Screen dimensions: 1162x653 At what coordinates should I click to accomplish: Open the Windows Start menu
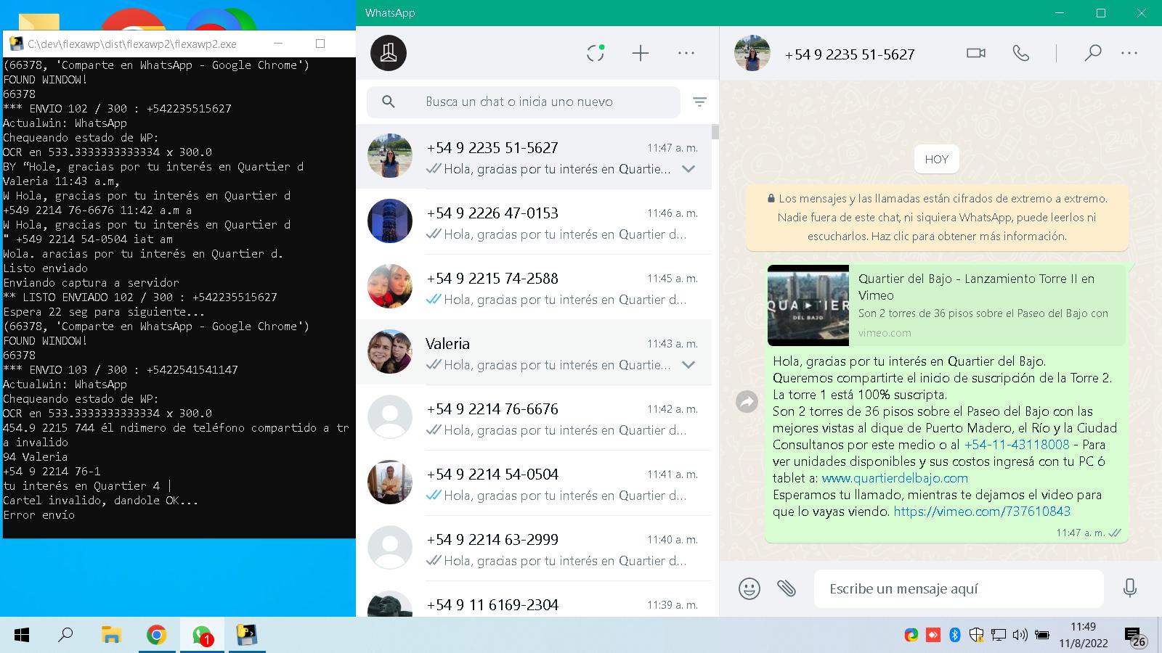click(22, 636)
